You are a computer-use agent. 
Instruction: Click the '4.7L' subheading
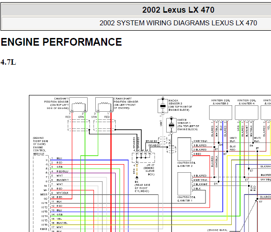click(8, 62)
